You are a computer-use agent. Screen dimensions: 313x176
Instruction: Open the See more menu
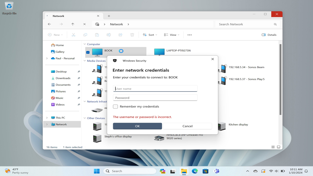pyautogui.click(x=189, y=35)
